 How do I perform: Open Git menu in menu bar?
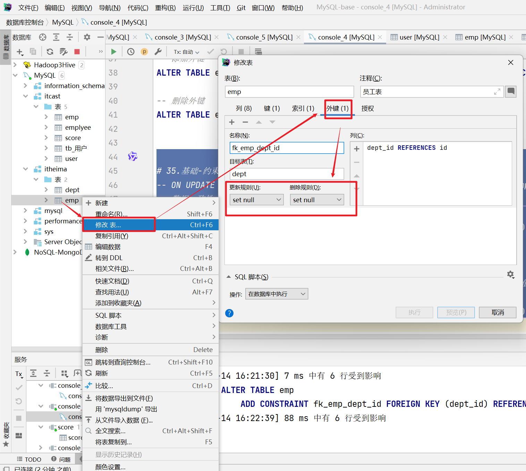[x=241, y=8]
